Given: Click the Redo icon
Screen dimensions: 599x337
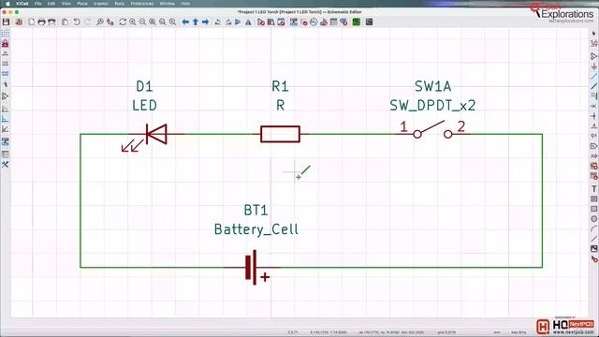Looking at the screenshot, I should coord(87,22).
